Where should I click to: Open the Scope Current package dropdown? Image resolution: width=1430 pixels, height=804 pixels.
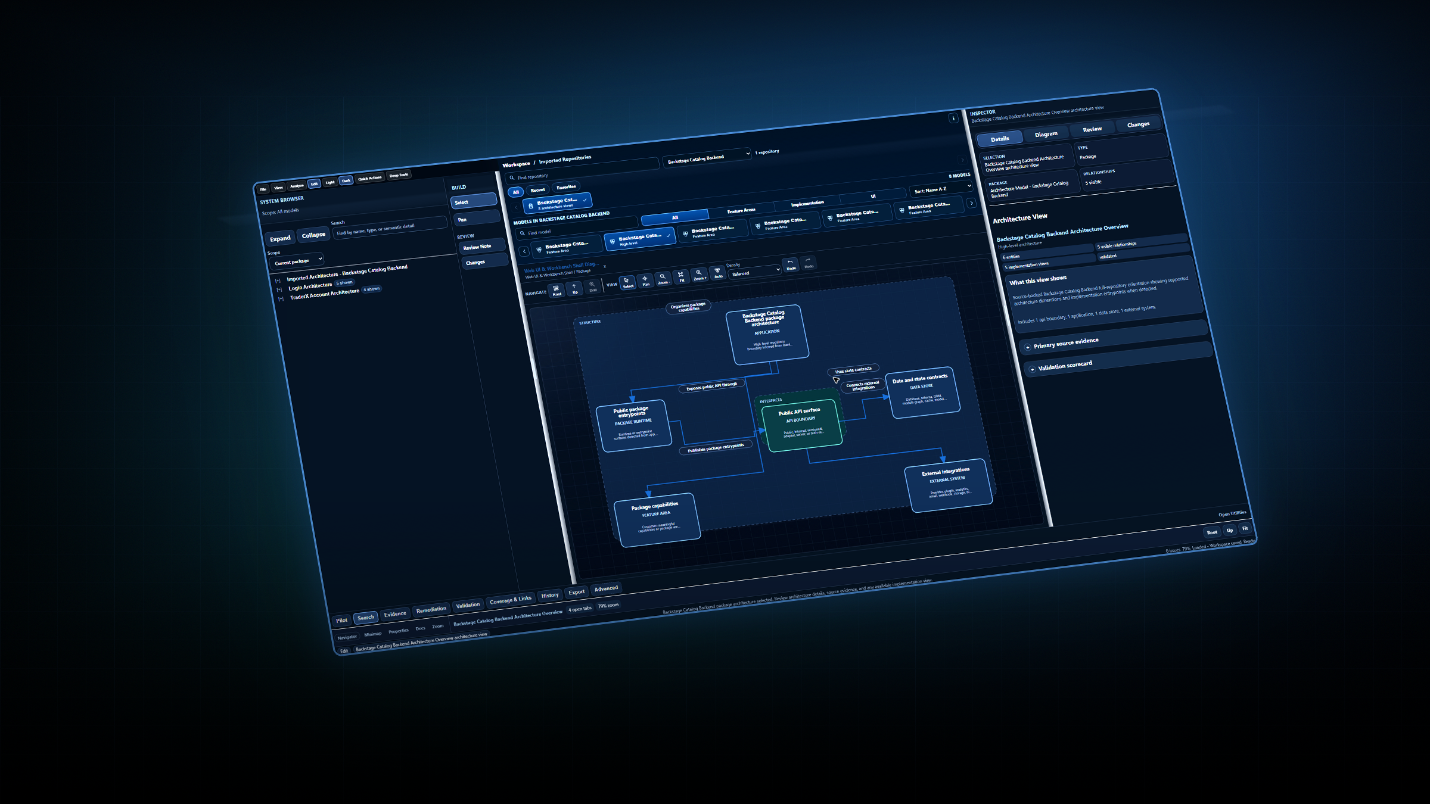click(298, 261)
